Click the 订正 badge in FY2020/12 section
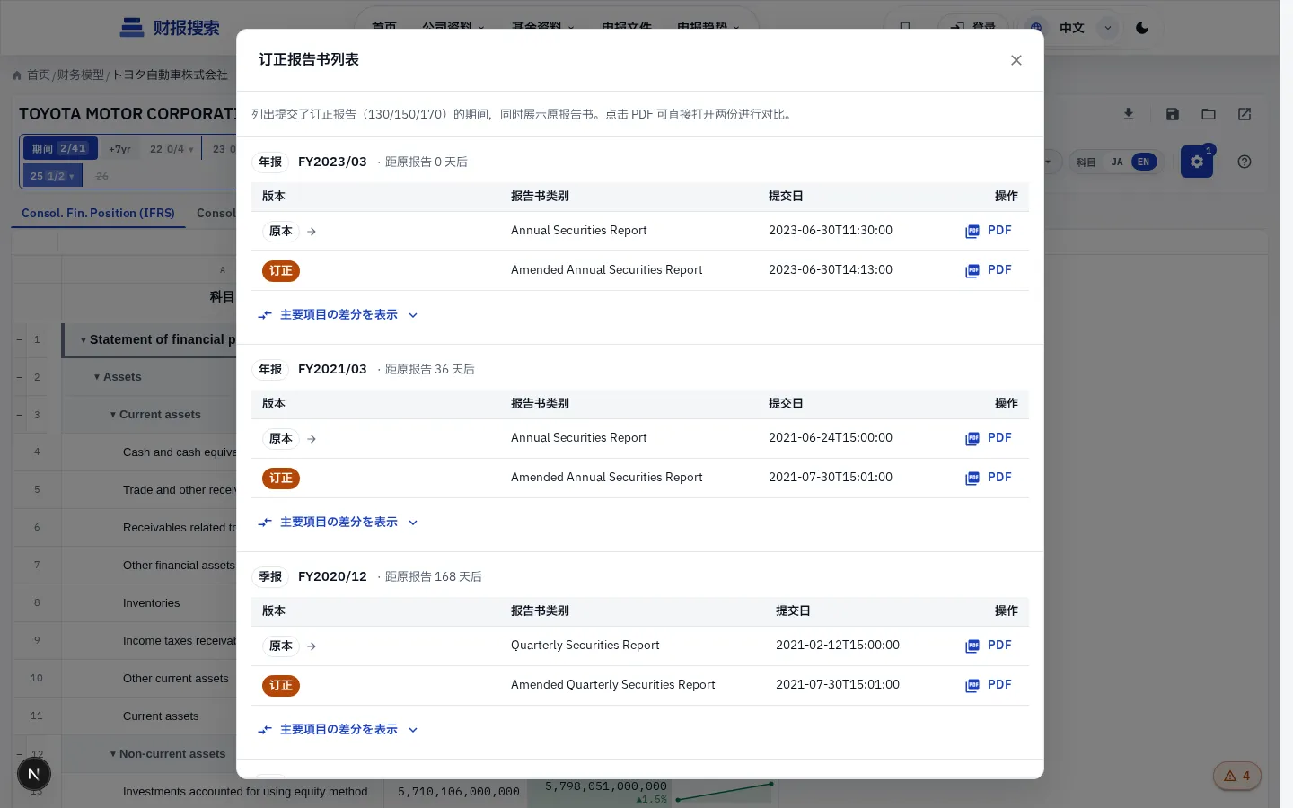 click(281, 686)
